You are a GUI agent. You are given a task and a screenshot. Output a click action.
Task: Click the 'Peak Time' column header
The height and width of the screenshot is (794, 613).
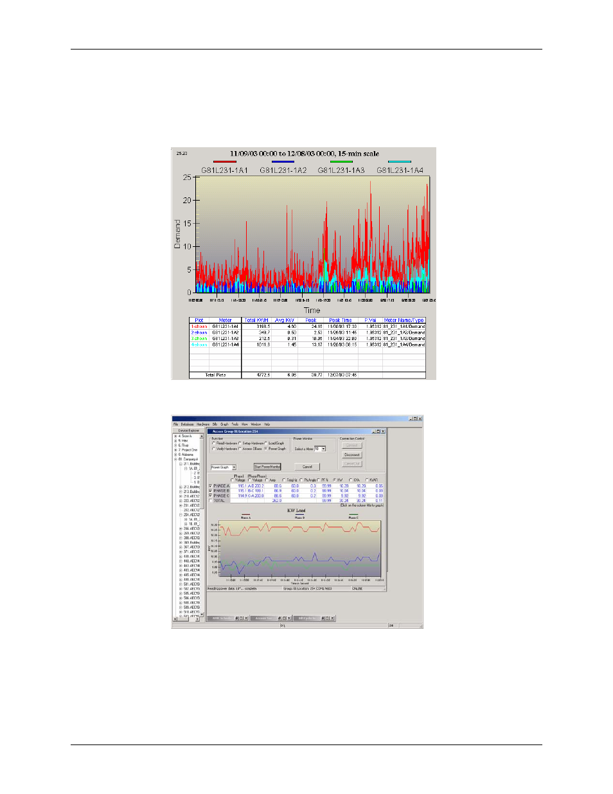click(x=341, y=320)
